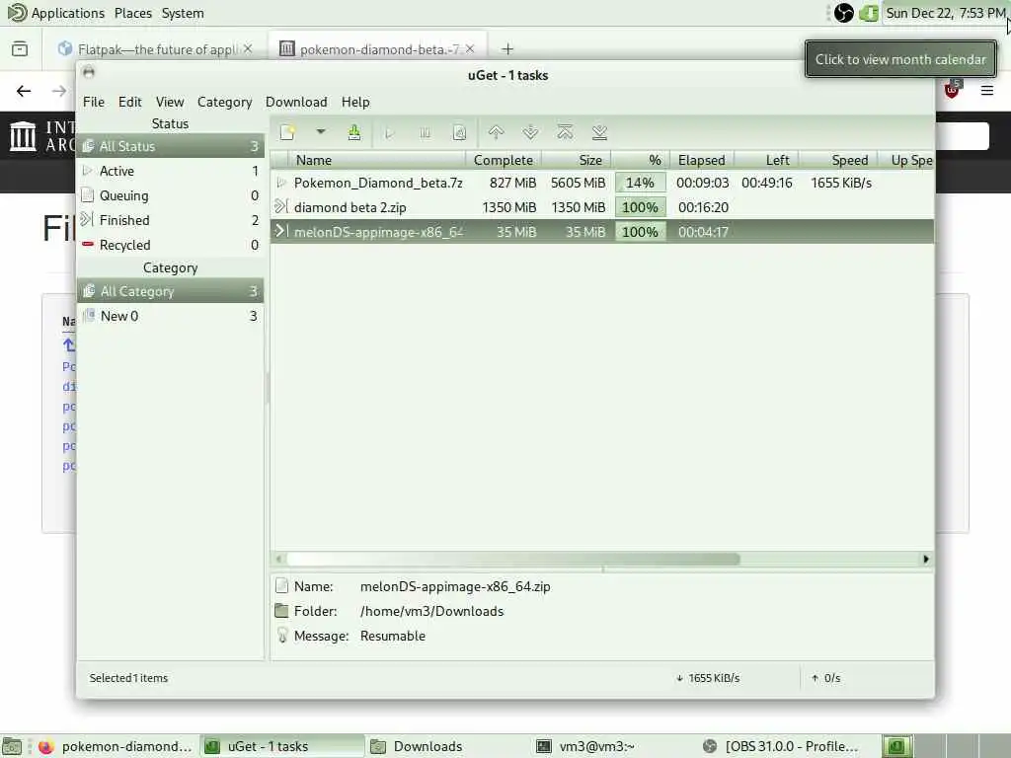Click the 100% progress bar of melonDS row

[640, 231]
